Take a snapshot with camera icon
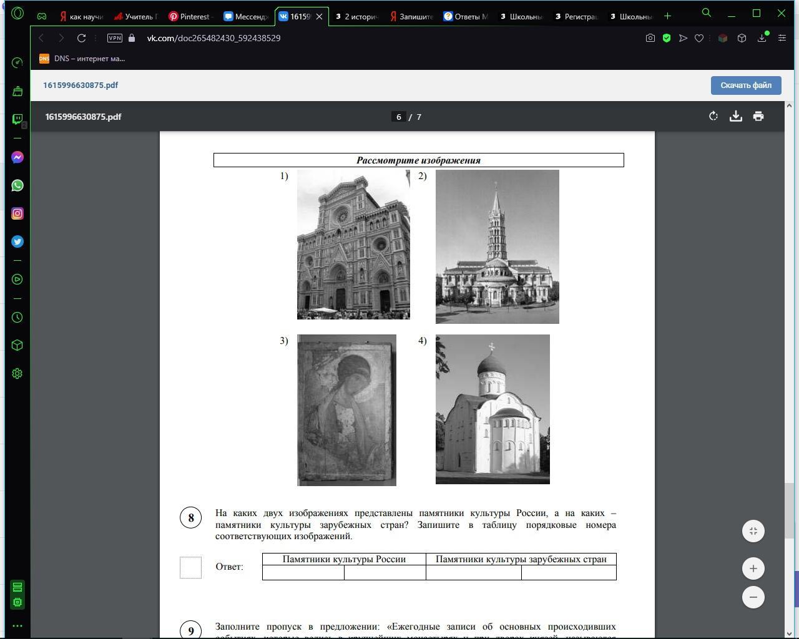Image resolution: width=799 pixels, height=639 pixels. [x=650, y=38]
